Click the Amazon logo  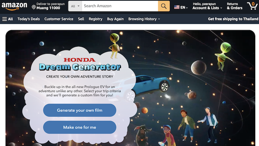coord(14,6)
